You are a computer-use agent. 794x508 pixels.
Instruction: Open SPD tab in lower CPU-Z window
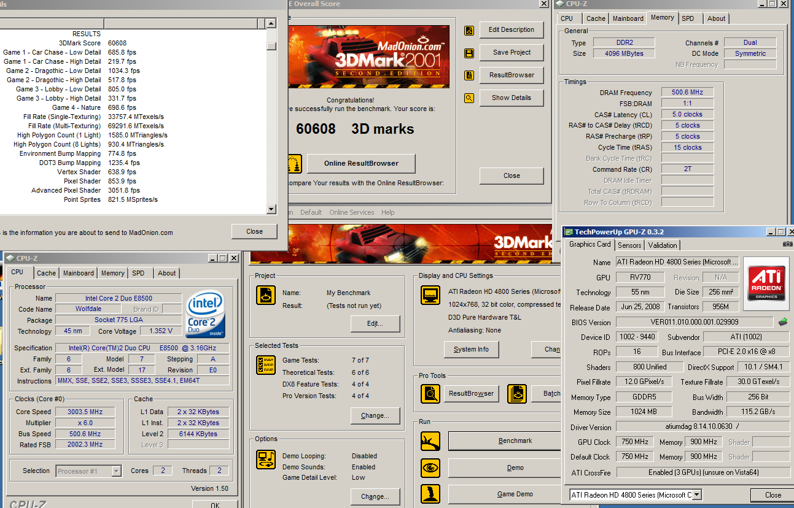138,273
